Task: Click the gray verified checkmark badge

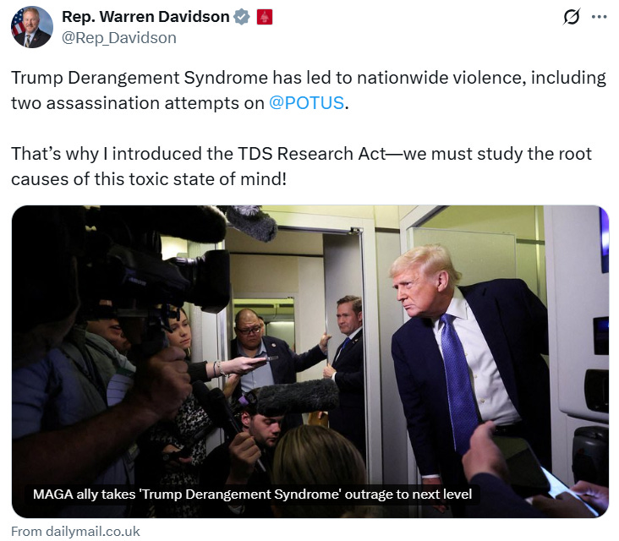Action: (x=242, y=17)
